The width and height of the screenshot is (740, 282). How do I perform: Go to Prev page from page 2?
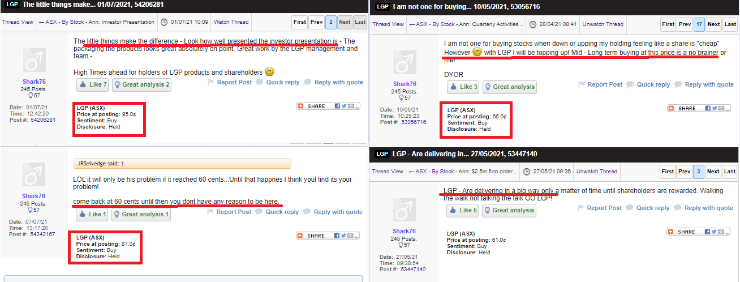pos(317,22)
